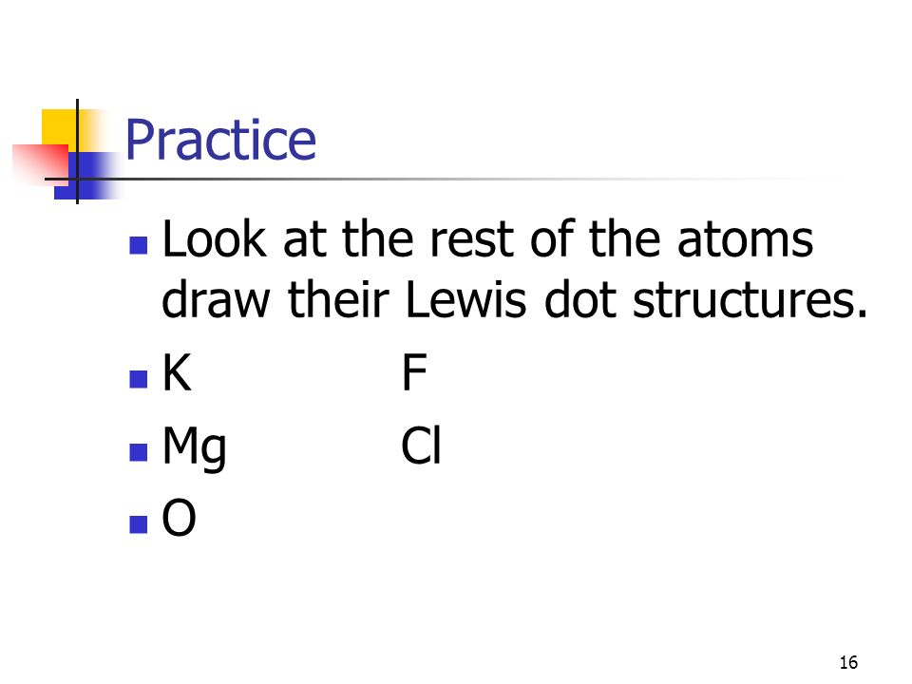Select the K element text
912x684 pixels.
(177, 372)
